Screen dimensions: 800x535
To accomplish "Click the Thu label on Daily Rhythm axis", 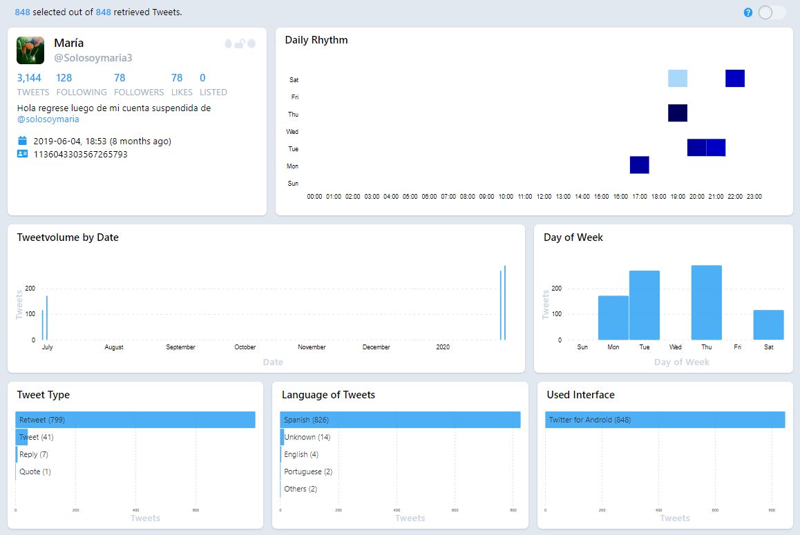I will click(x=294, y=114).
